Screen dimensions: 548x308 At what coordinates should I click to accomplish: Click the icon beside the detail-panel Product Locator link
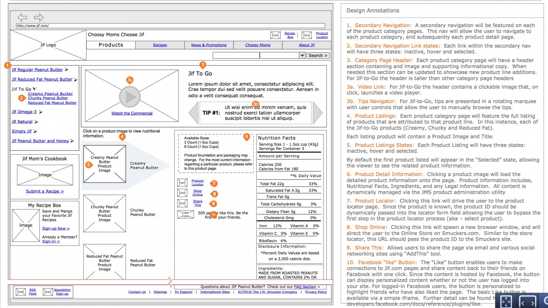tap(182, 182)
